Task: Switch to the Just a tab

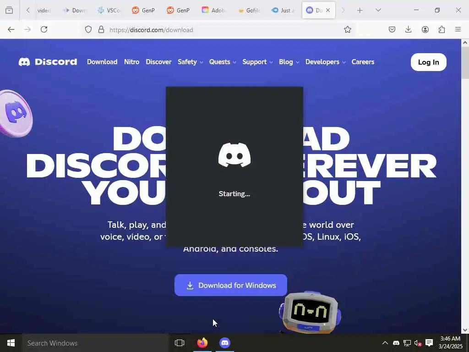Action: click(x=283, y=10)
